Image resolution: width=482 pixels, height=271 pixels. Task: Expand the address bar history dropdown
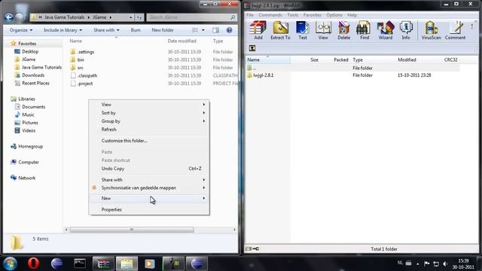131,17
